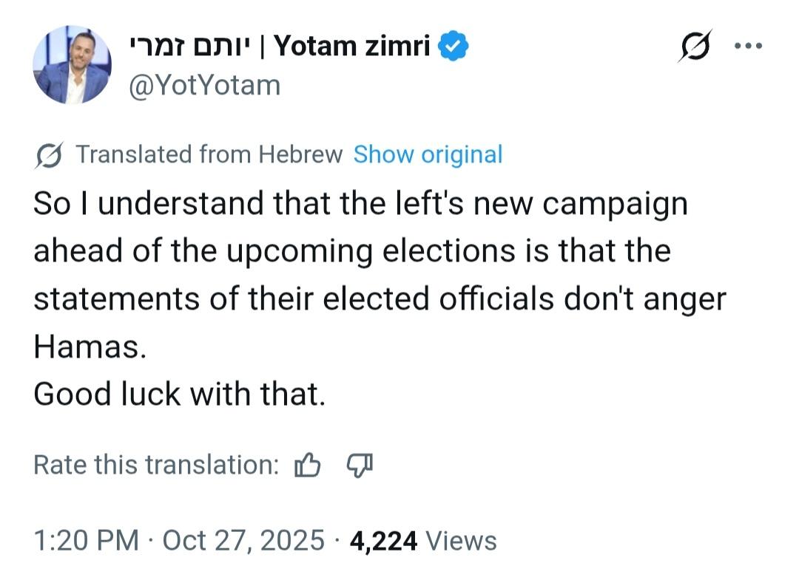Click the blue verified checkmark badge
Image resolution: width=799 pixels, height=563 pixels.
(x=453, y=47)
